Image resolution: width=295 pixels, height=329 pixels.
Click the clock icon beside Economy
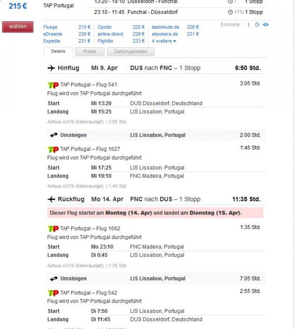click(257, 25)
